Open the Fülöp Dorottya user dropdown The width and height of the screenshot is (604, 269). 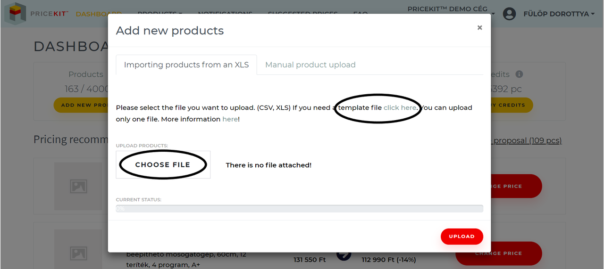tap(559, 14)
